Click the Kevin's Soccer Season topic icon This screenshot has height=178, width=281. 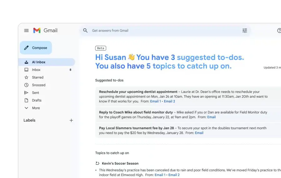point(97,163)
